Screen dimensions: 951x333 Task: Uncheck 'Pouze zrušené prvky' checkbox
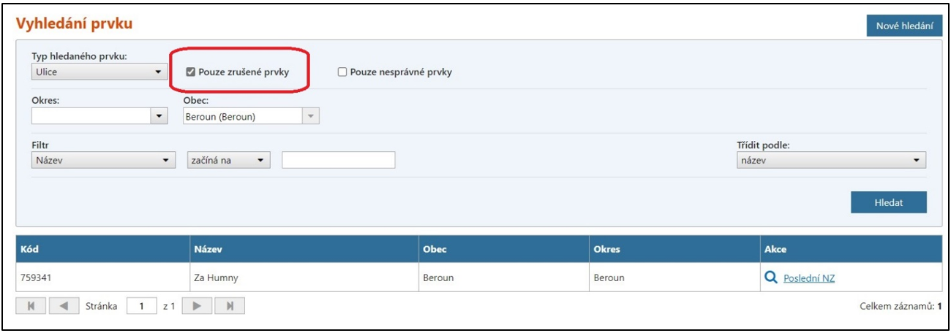190,72
